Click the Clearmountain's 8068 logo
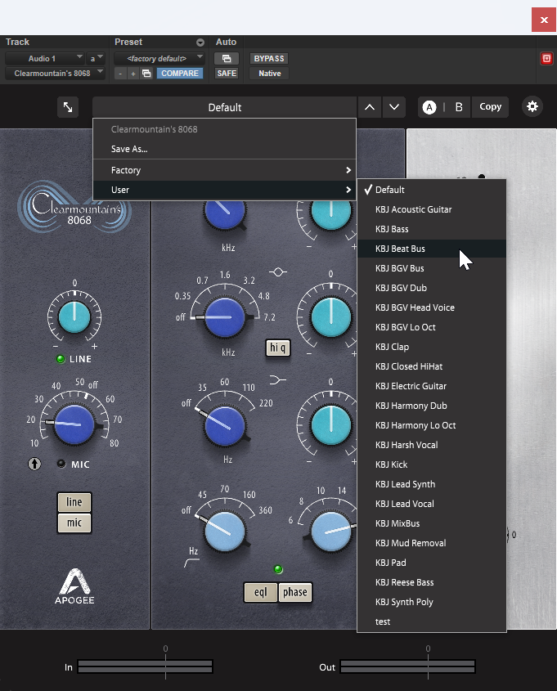Image resolution: width=557 pixels, height=691 pixels. pyautogui.click(x=74, y=207)
